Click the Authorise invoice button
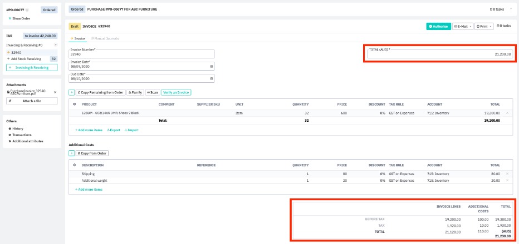This screenshot has height=244, width=519. (438, 26)
